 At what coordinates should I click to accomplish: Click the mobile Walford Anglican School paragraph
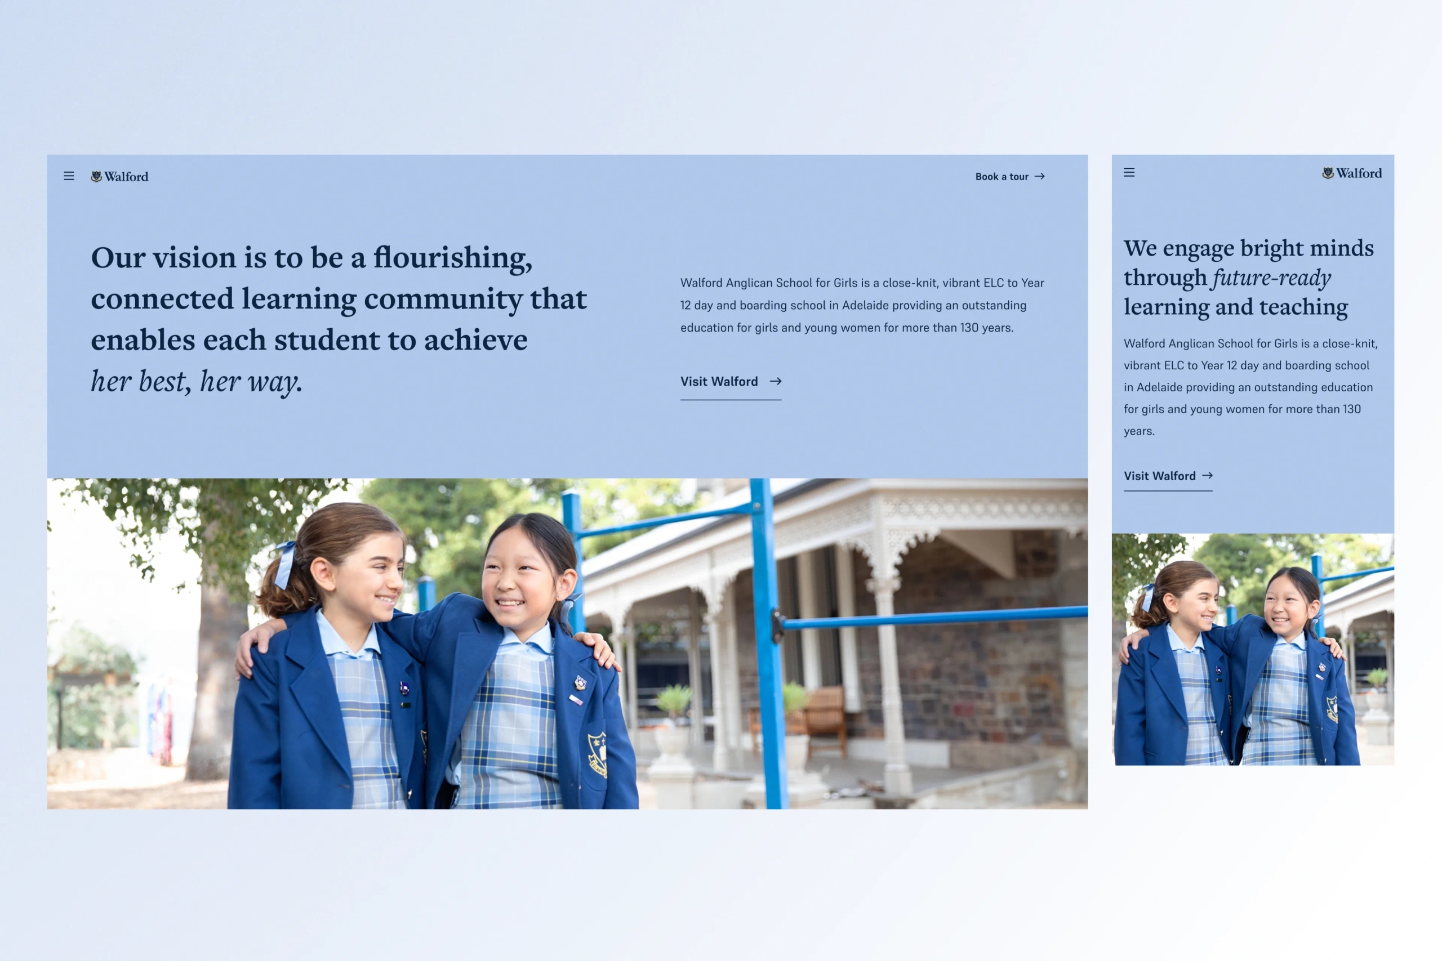pyautogui.click(x=1249, y=387)
